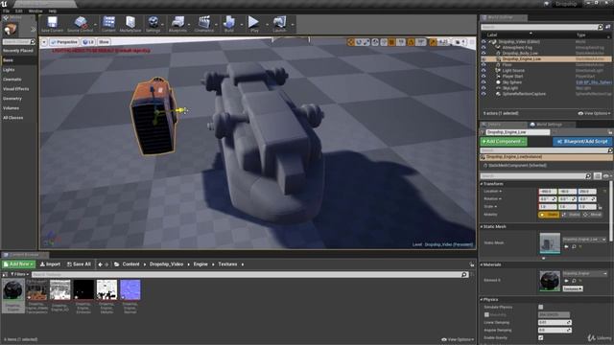614x345 pixels.
Task: Use selected asset arrow for Static Mesh
Action: (566, 247)
